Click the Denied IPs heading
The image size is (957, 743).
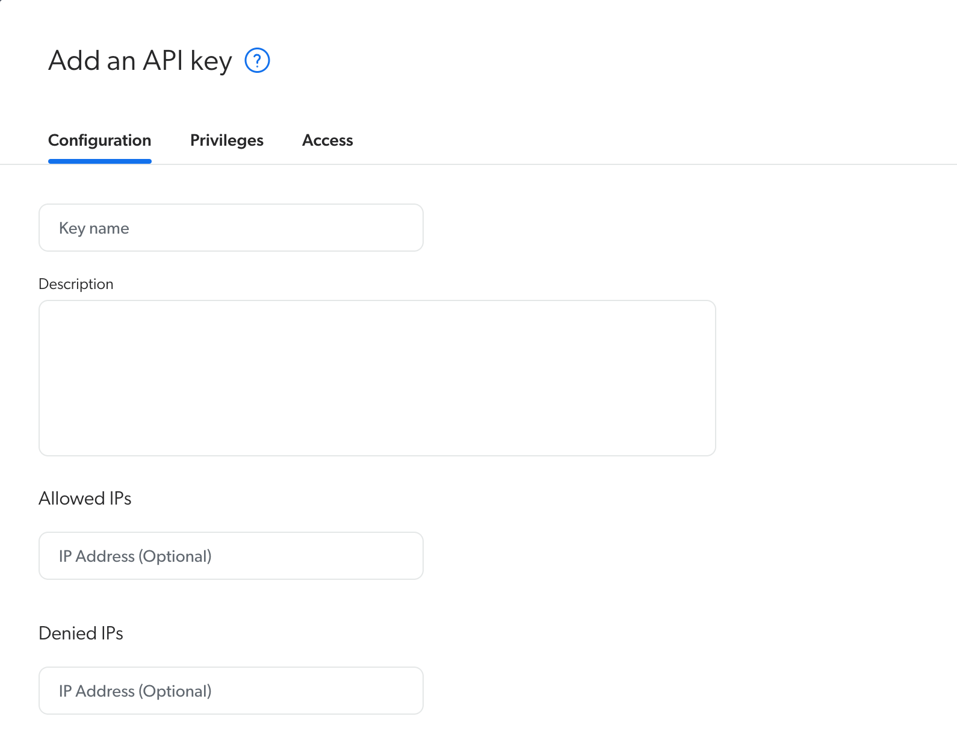click(81, 633)
